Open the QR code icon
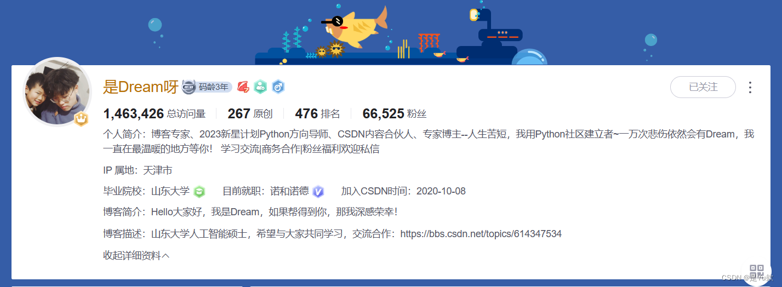Viewport: 782px width, 287px height. pyautogui.click(x=757, y=271)
